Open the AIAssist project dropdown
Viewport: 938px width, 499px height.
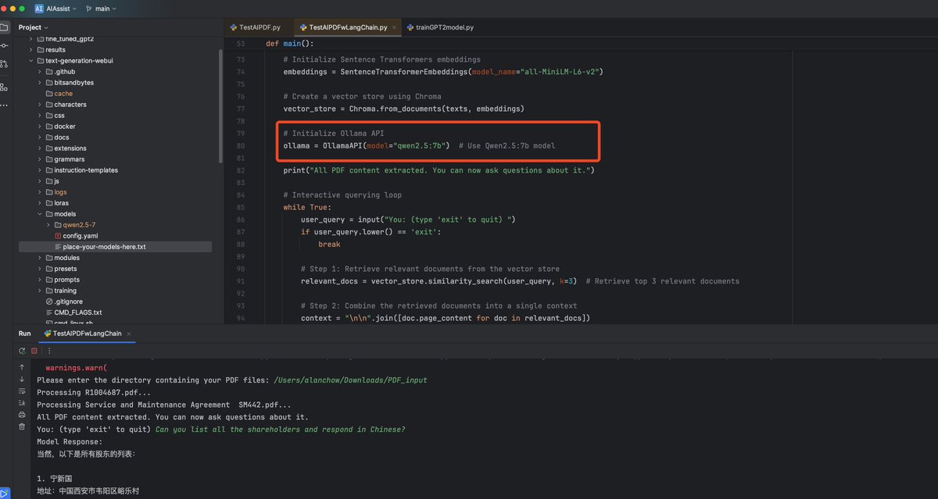click(x=61, y=9)
